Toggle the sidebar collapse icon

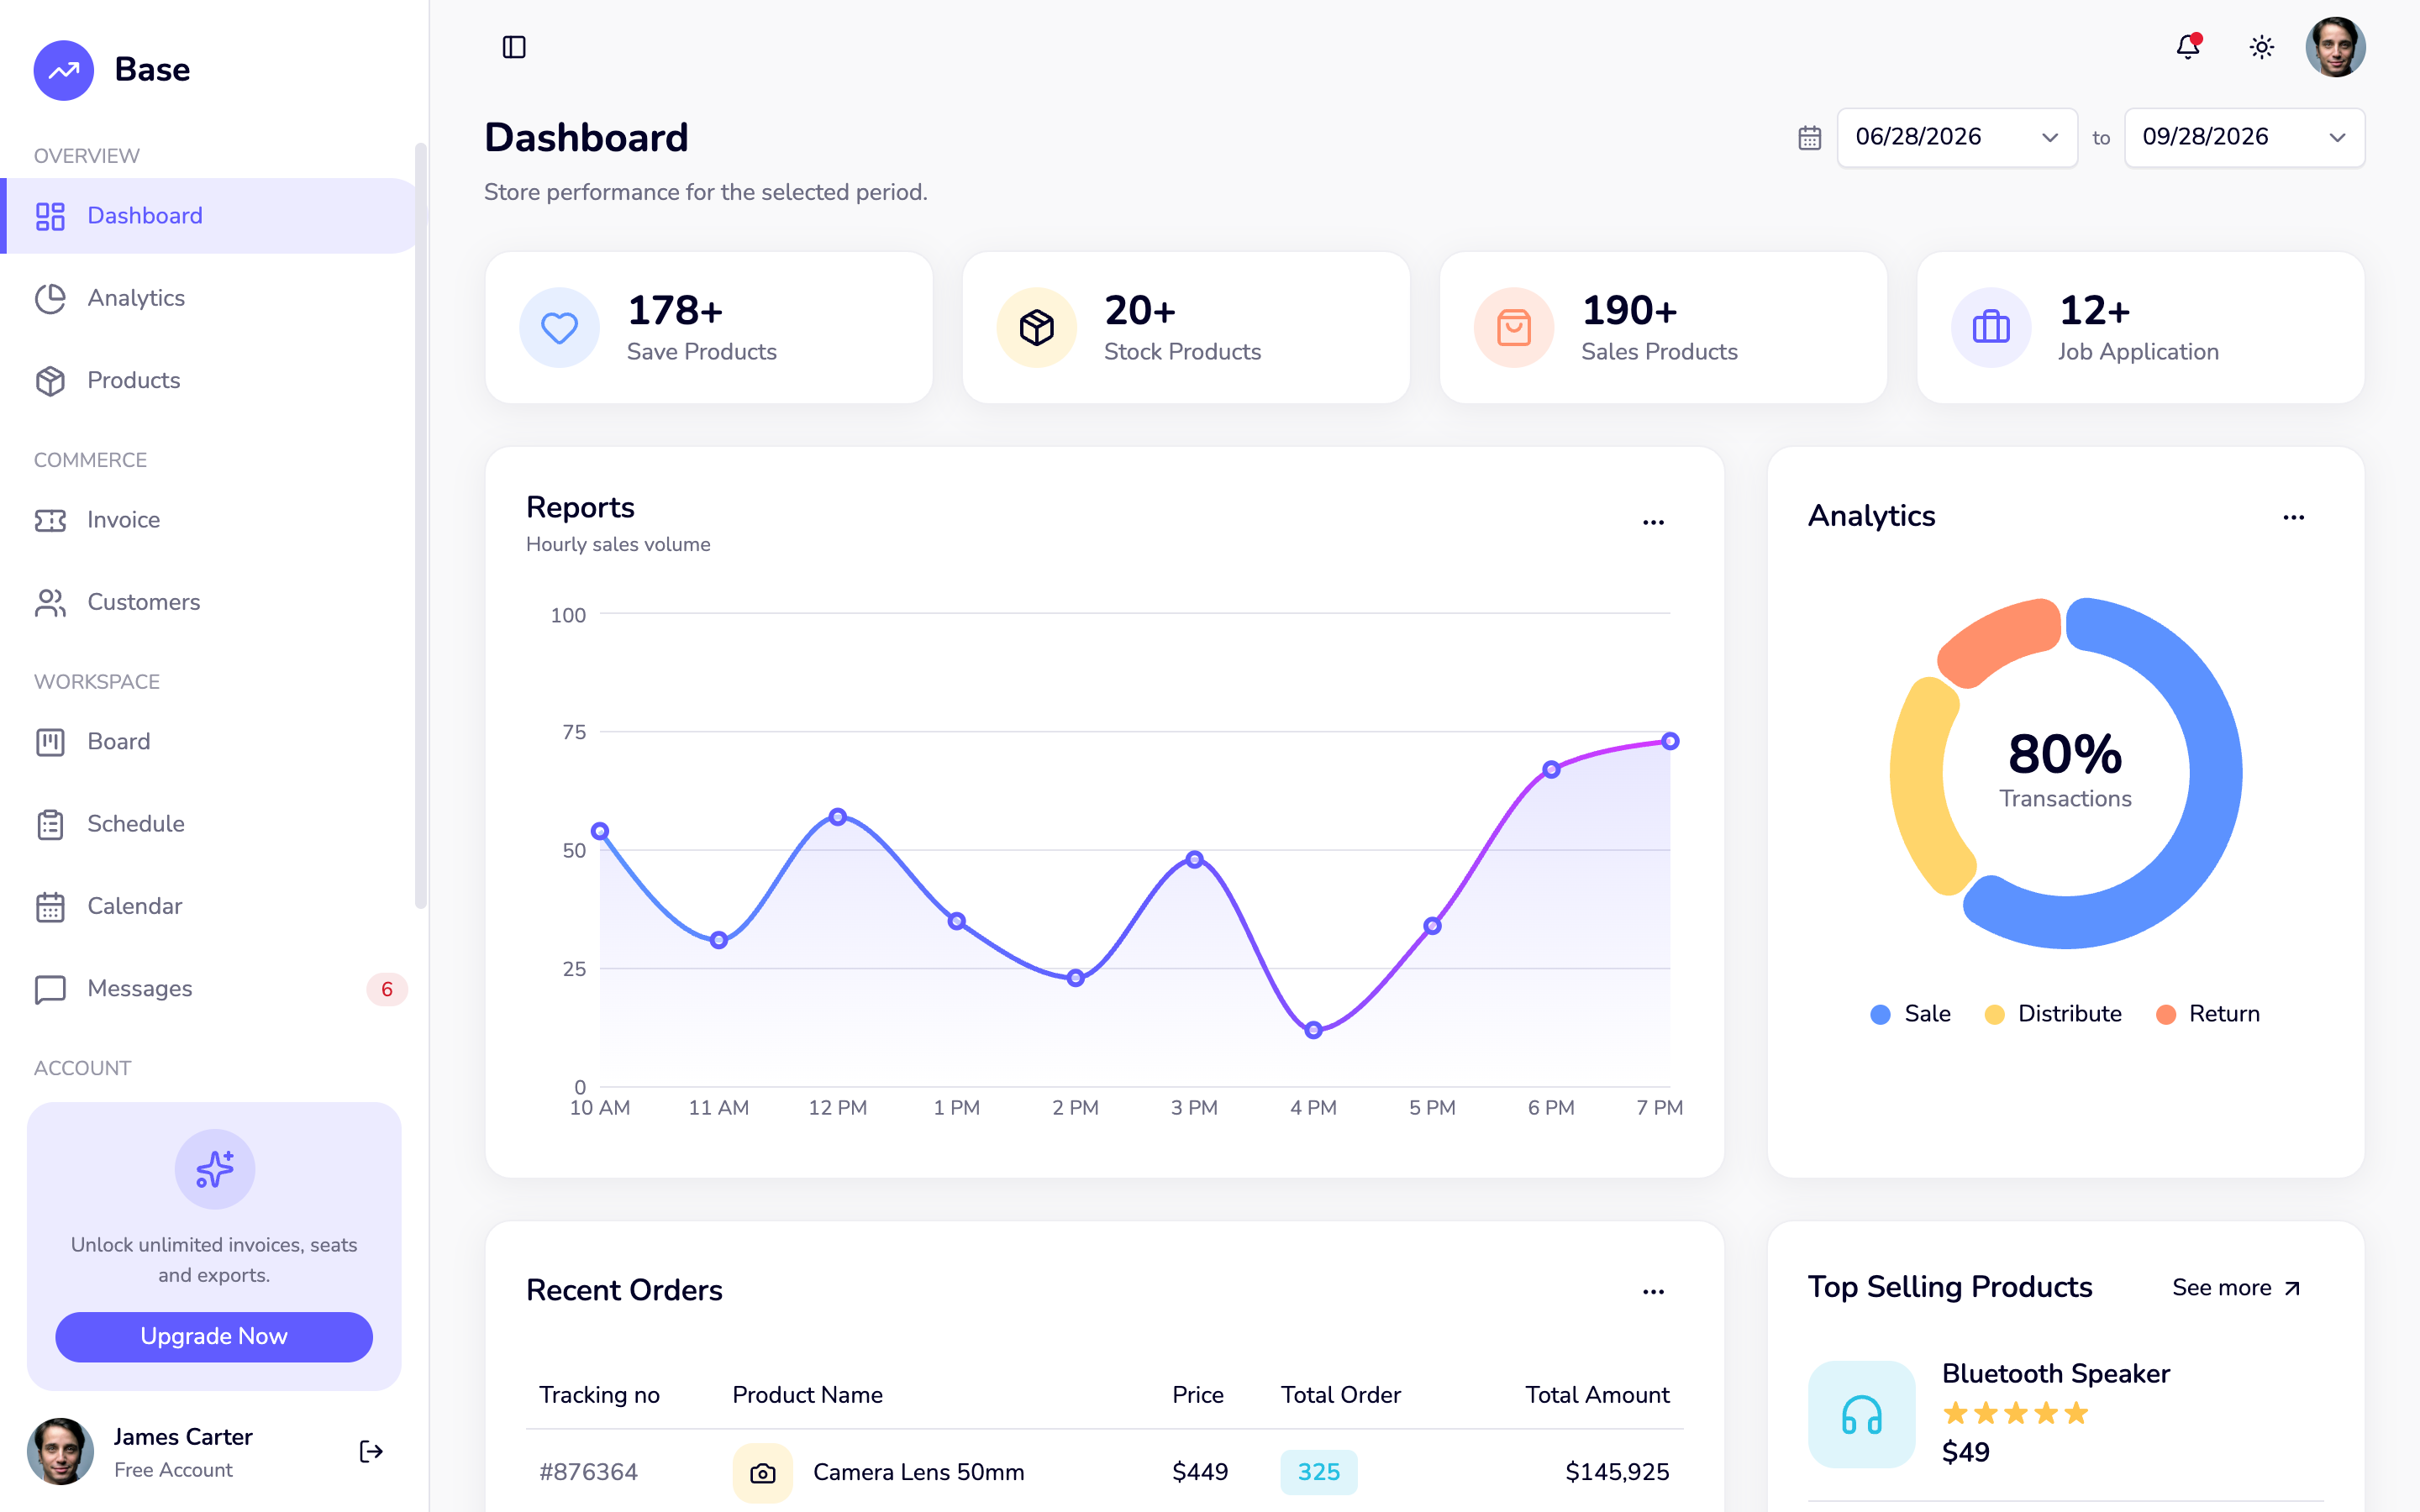pos(514,47)
